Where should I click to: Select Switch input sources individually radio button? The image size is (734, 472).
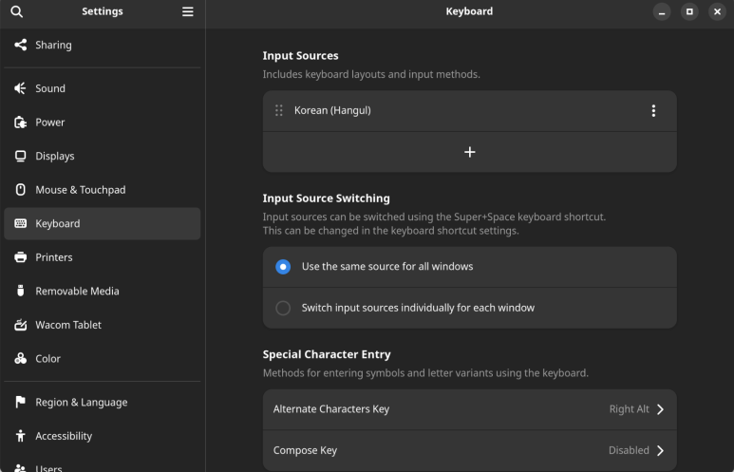click(283, 308)
